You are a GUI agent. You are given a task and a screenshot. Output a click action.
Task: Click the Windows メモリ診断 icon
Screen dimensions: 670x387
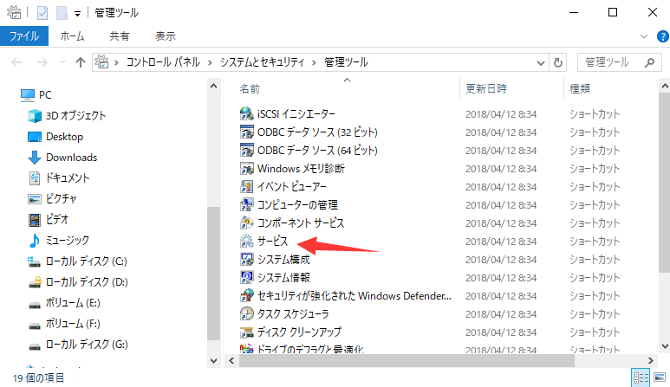pos(246,169)
